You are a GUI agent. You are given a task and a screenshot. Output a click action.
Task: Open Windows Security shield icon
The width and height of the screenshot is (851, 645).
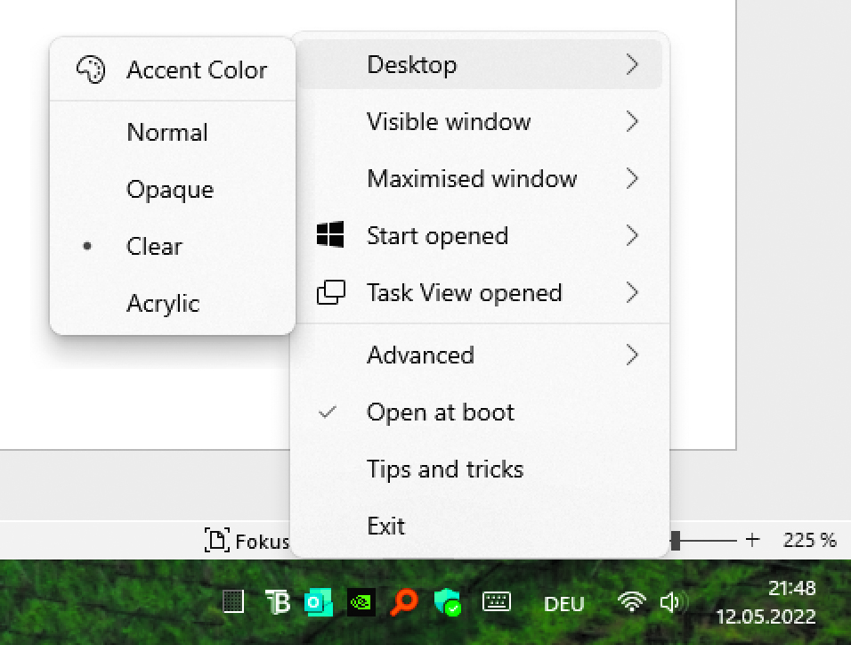447,602
